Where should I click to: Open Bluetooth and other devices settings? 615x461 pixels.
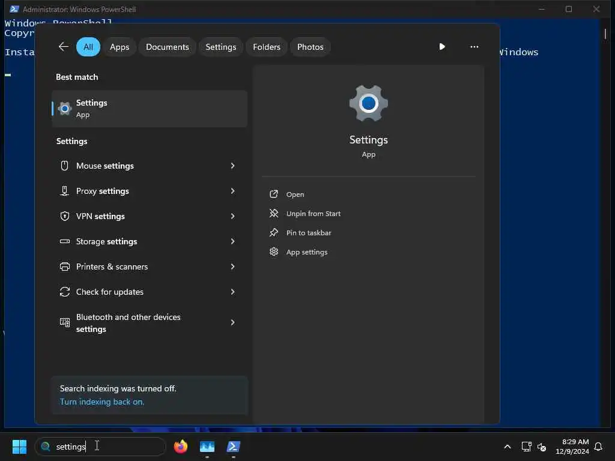(150, 322)
